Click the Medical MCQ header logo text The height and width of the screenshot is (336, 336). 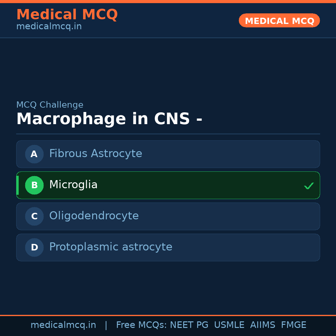[67, 15]
